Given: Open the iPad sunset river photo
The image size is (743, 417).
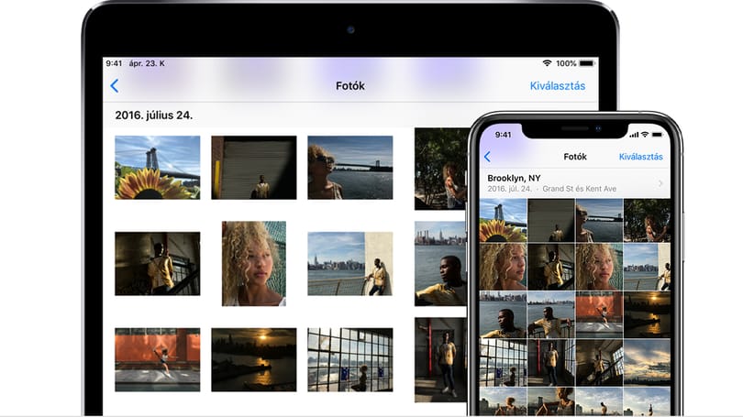Looking at the screenshot, I should [254, 360].
